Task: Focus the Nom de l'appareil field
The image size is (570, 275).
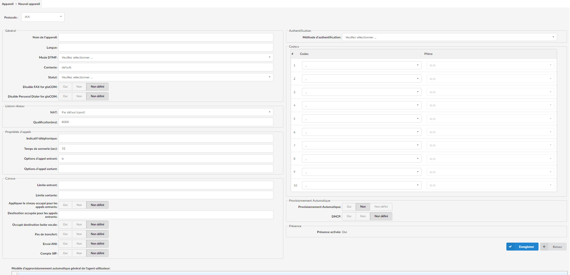Action: [x=166, y=37]
